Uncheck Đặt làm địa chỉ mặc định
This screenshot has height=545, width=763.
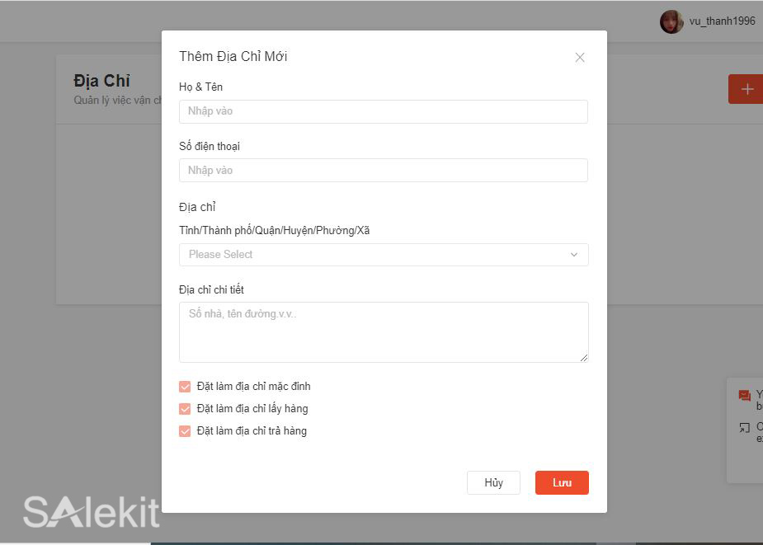pyautogui.click(x=185, y=385)
